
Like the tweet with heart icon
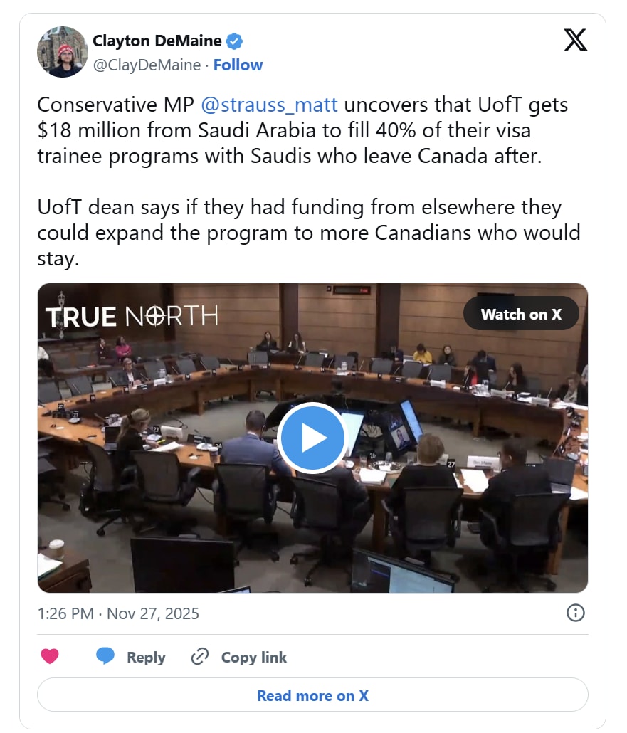[x=50, y=656]
